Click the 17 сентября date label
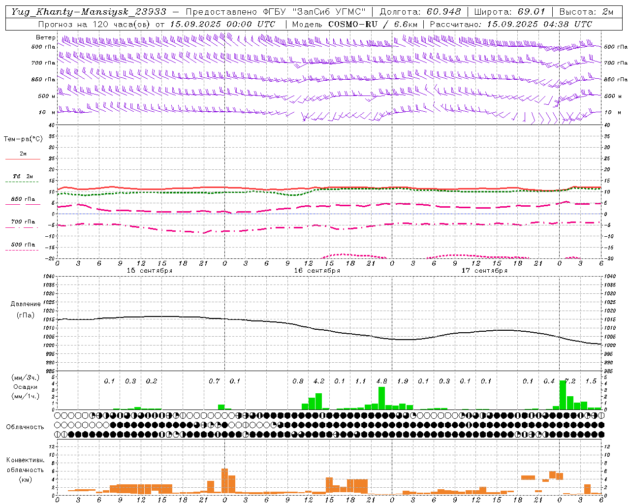Image resolution: width=630 pixels, height=504 pixels. (484, 271)
